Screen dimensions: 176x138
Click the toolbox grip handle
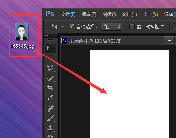click(50, 40)
